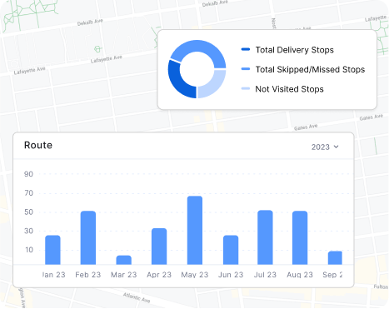This screenshot has height=309, width=389.
Task: Click the Jul 23 axis label
Action: [x=265, y=275]
